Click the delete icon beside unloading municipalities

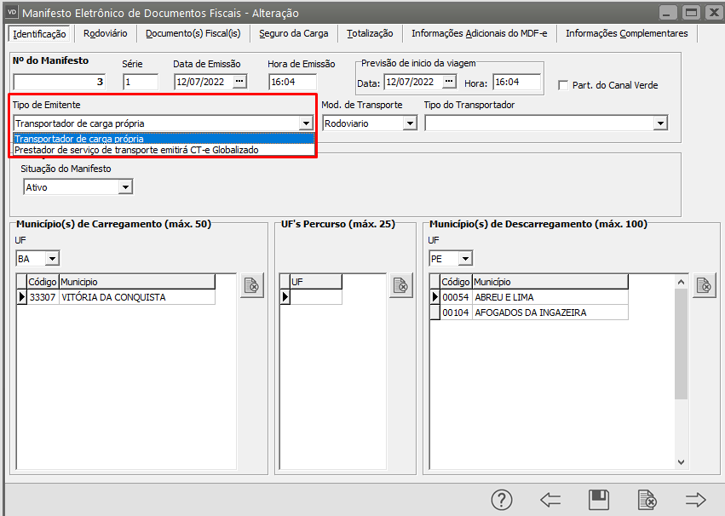pyautogui.click(x=705, y=286)
